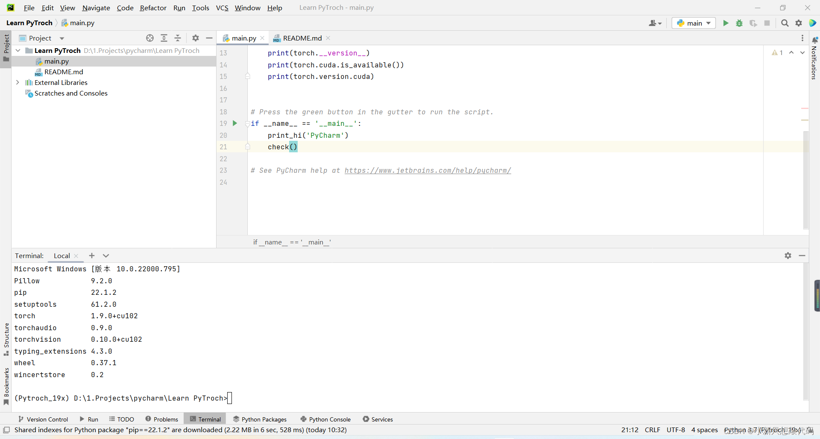Hide the Terminal tool window
Image resolution: width=820 pixels, height=439 pixels.
click(x=802, y=256)
